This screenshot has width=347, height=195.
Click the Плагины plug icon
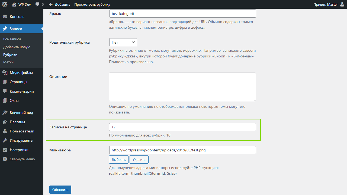coord(5,122)
